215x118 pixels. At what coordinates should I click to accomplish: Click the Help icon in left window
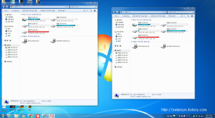[x=95, y=11]
